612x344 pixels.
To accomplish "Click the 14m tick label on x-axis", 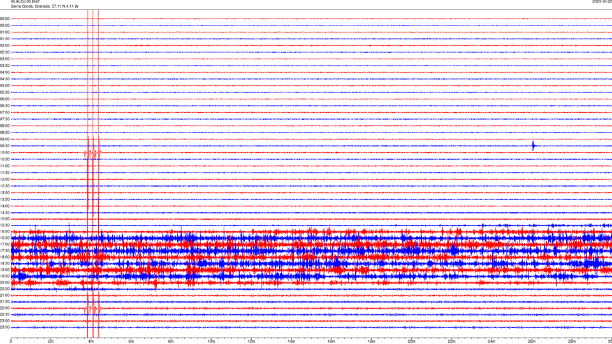I will coord(291,341).
